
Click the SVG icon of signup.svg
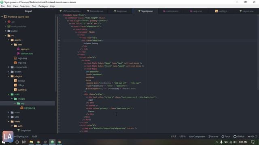21,108
